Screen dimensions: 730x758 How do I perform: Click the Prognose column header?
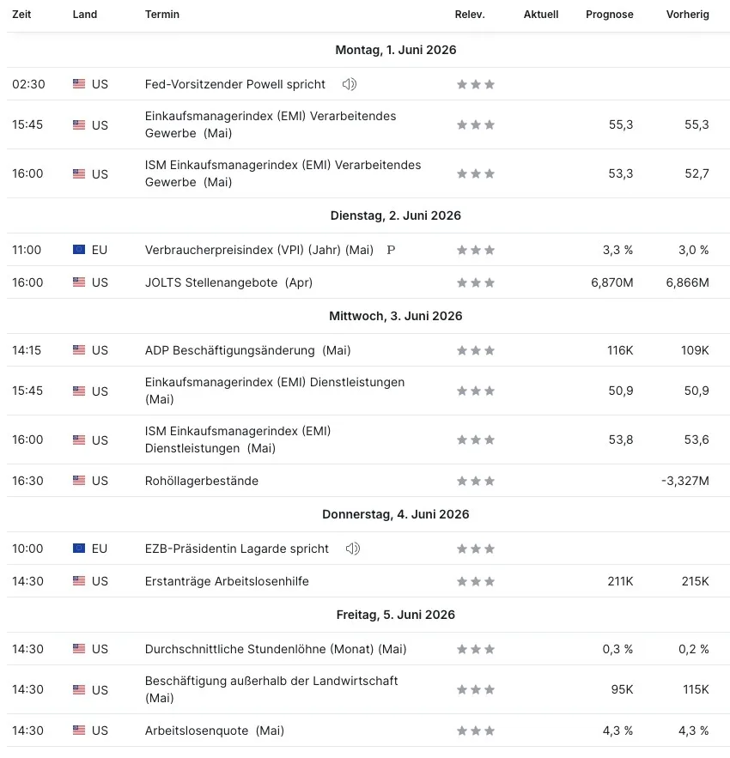pos(609,15)
